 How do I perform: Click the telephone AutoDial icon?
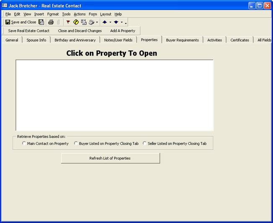coord(91,22)
